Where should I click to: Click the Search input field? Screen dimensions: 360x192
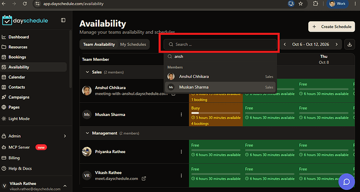click(220, 44)
